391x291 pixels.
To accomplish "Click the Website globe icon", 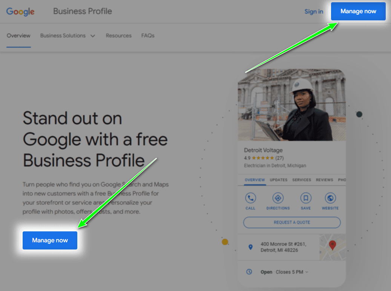I will click(x=330, y=198).
